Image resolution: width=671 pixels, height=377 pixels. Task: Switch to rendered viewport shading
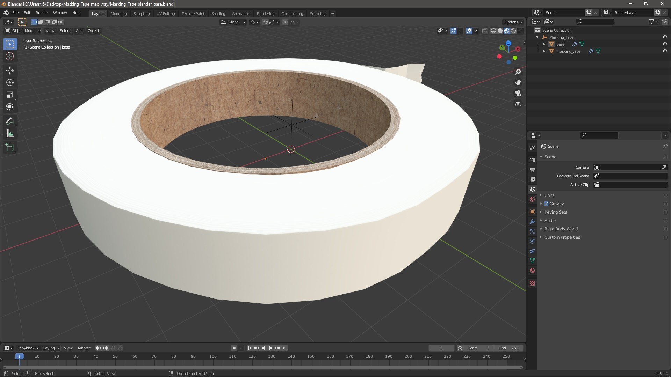coord(513,31)
